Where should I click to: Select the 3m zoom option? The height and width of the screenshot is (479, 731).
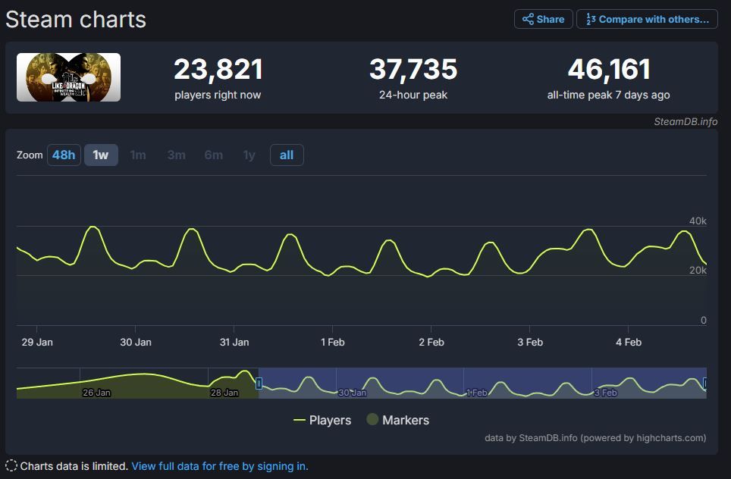(x=176, y=155)
